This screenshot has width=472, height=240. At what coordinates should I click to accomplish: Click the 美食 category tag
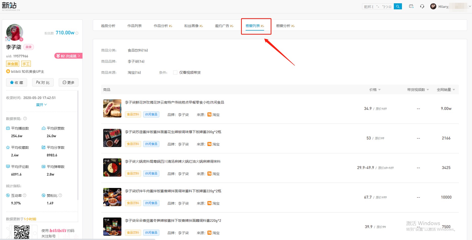(x=29, y=47)
